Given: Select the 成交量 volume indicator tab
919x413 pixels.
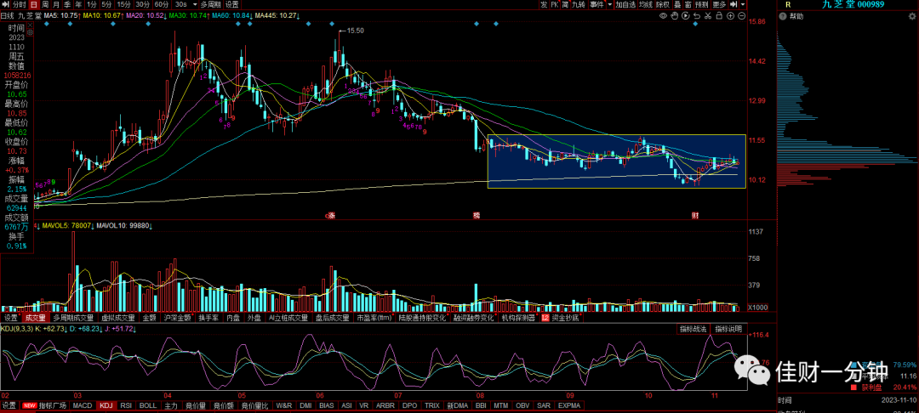Looking at the screenshot, I should [35, 318].
